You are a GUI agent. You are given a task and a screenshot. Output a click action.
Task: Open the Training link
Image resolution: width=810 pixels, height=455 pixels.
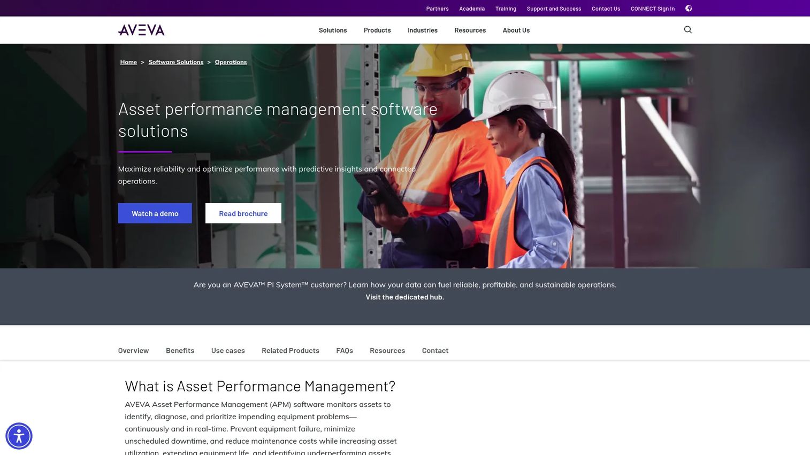point(506,9)
